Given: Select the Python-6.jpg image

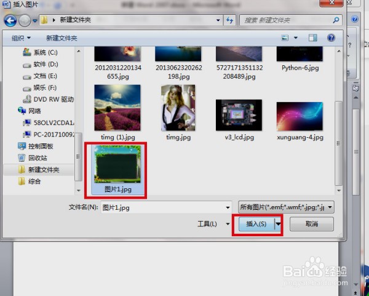Looking at the screenshot, I should [300, 59].
